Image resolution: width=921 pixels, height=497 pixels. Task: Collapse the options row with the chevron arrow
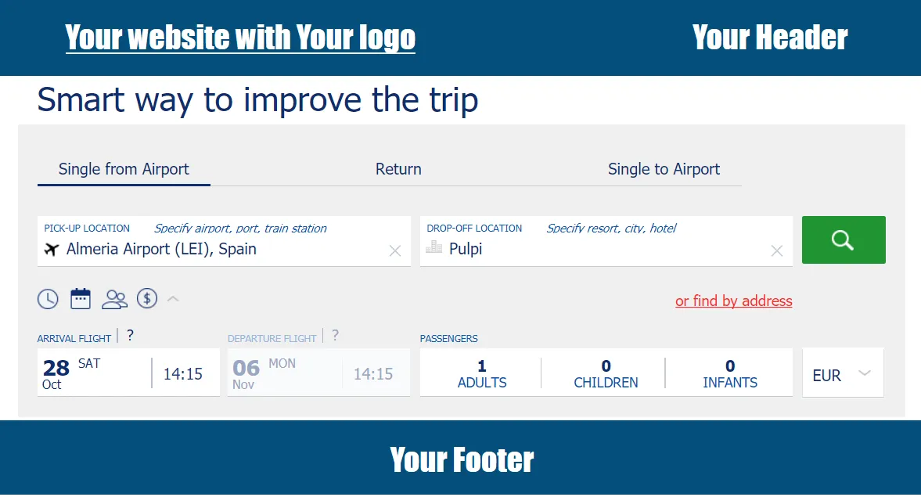[173, 298]
